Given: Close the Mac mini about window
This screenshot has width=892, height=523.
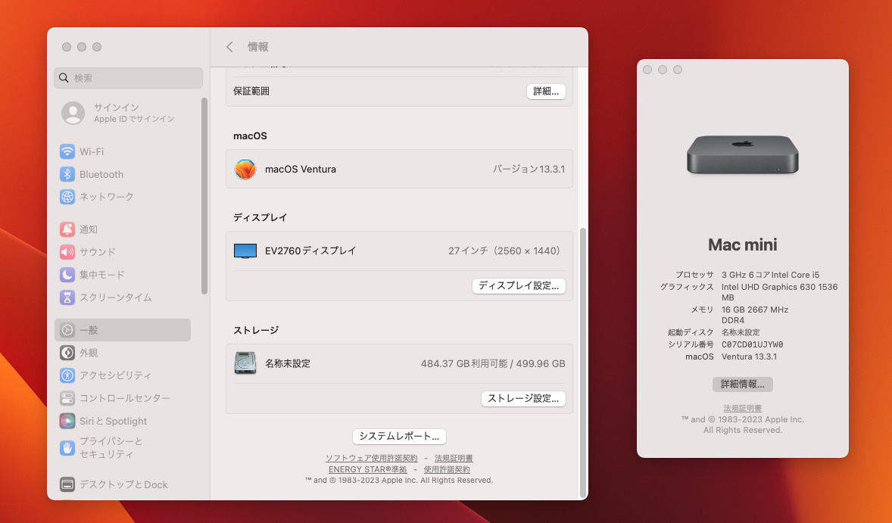Looking at the screenshot, I should (647, 70).
